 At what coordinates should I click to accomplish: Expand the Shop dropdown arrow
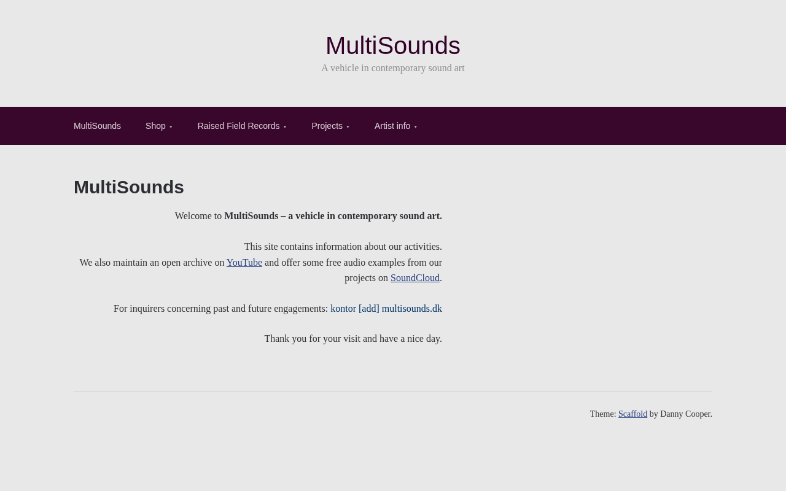pos(171,127)
